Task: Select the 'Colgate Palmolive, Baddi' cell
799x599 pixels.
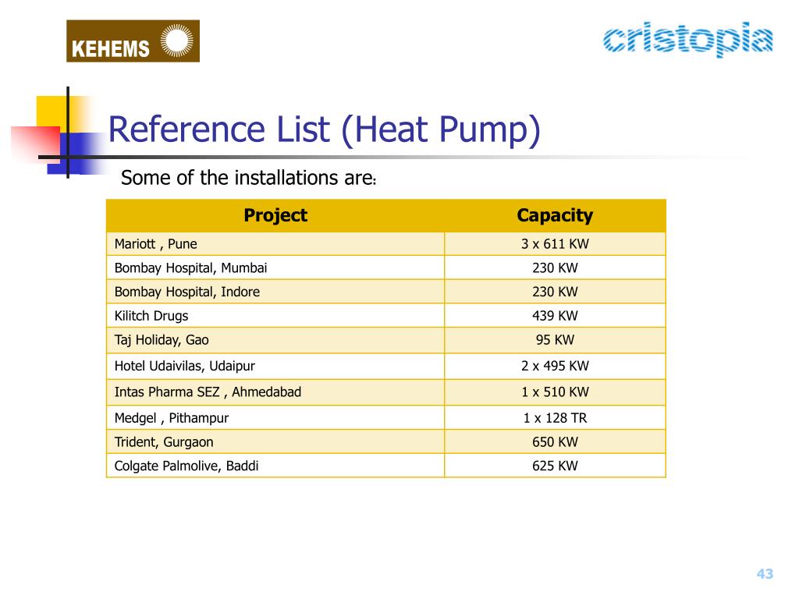Action: click(275, 466)
